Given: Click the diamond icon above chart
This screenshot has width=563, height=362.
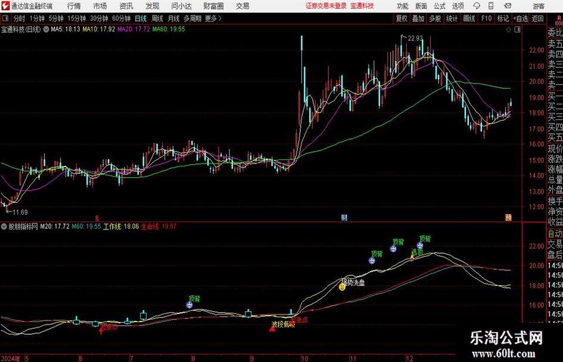Looking at the screenshot, I should [508, 30].
